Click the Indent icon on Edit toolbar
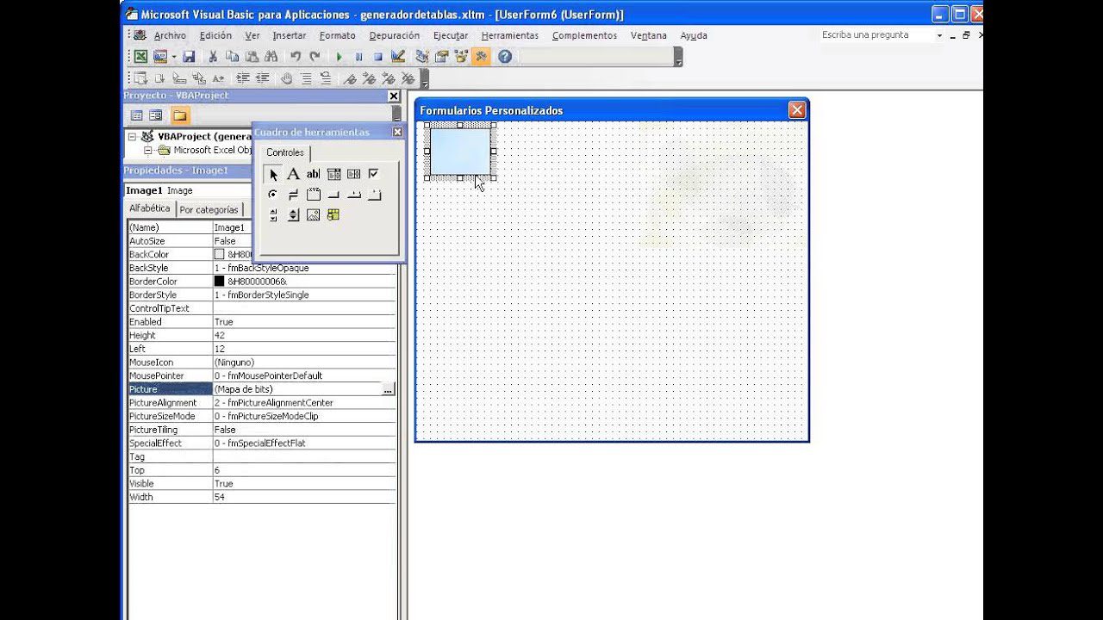This screenshot has height=620, width=1103. coord(242,78)
